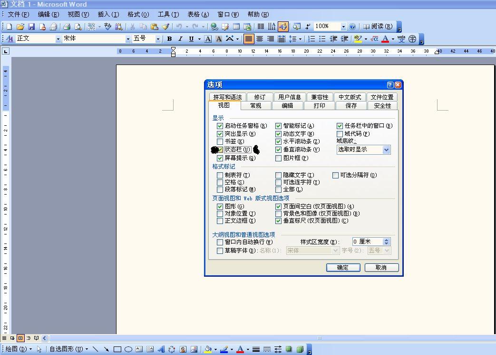Viewport: 496px width, 355px height.
Task: Click the highlight color marker
Action: coord(358,39)
